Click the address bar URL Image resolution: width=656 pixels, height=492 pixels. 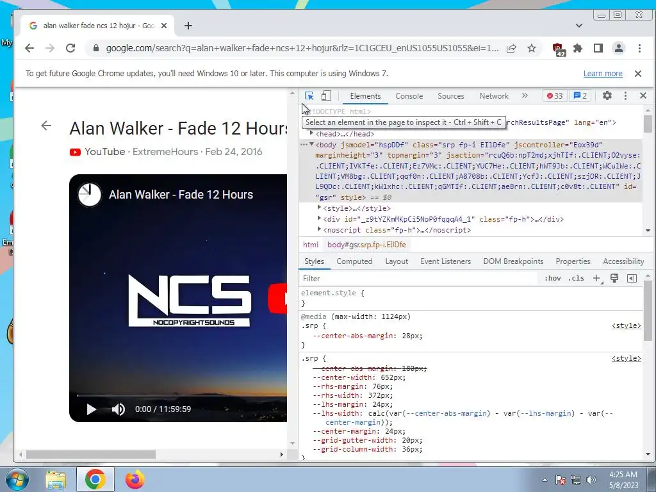point(302,48)
